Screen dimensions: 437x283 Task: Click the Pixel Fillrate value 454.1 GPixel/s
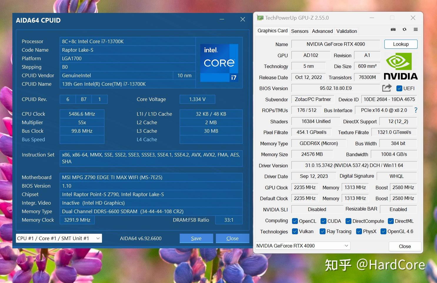click(311, 132)
